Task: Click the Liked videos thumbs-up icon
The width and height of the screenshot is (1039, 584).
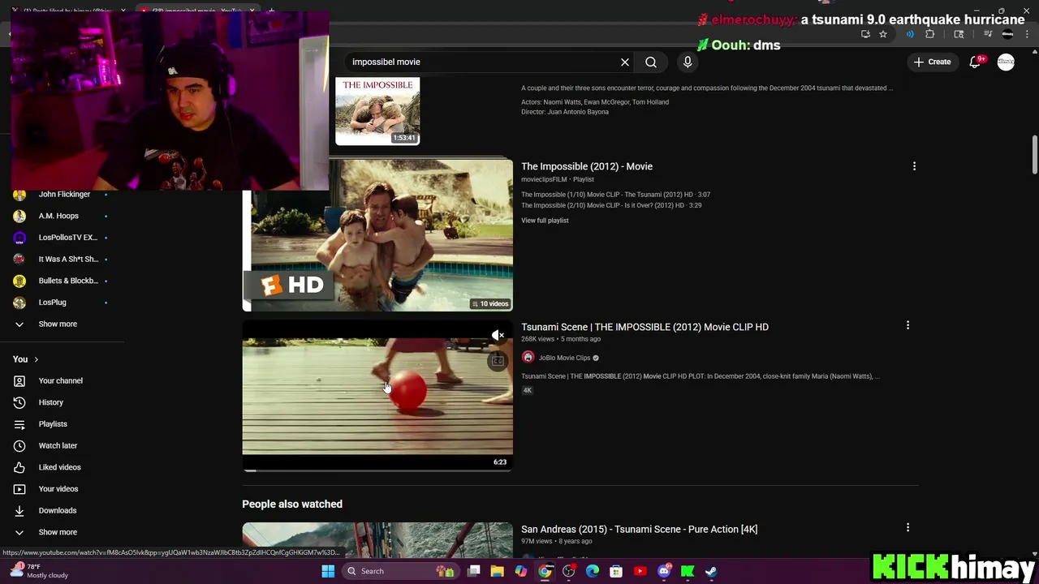Action: click(x=19, y=467)
